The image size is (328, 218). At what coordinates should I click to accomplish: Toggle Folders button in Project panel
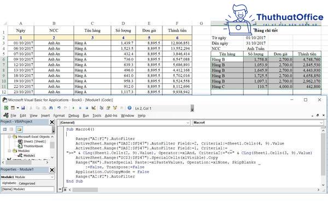click(x=20, y=129)
